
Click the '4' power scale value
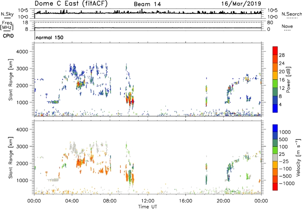[280, 104]
